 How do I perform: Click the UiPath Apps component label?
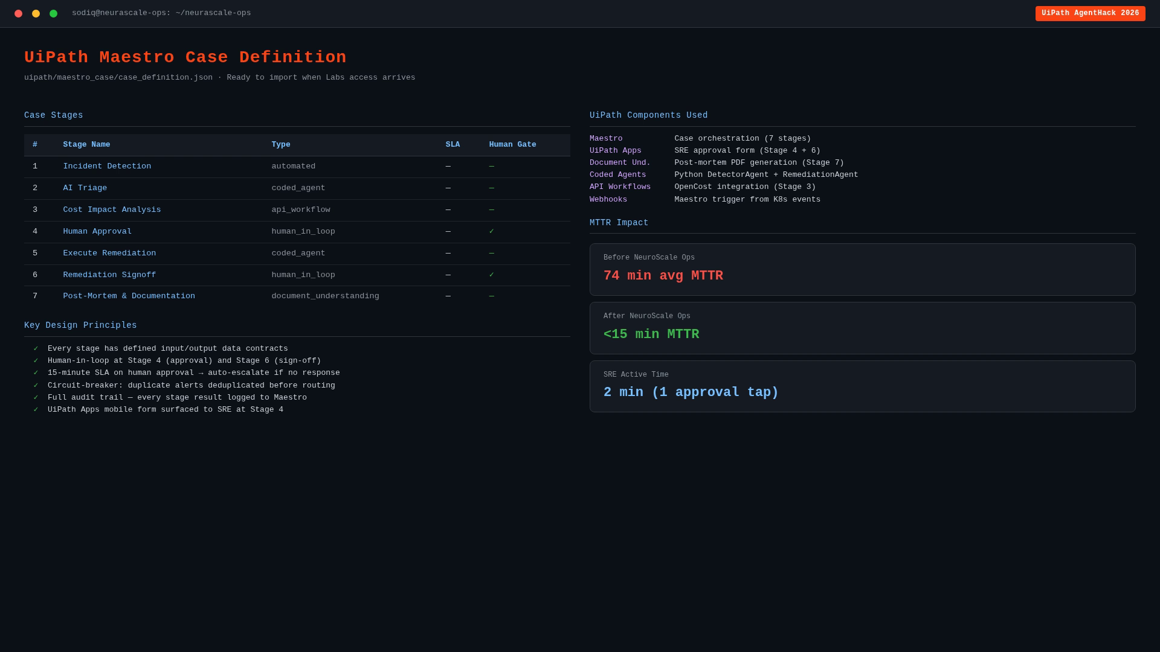(x=616, y=151)
